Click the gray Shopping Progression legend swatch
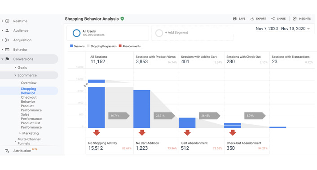 [x=88, y=46]
